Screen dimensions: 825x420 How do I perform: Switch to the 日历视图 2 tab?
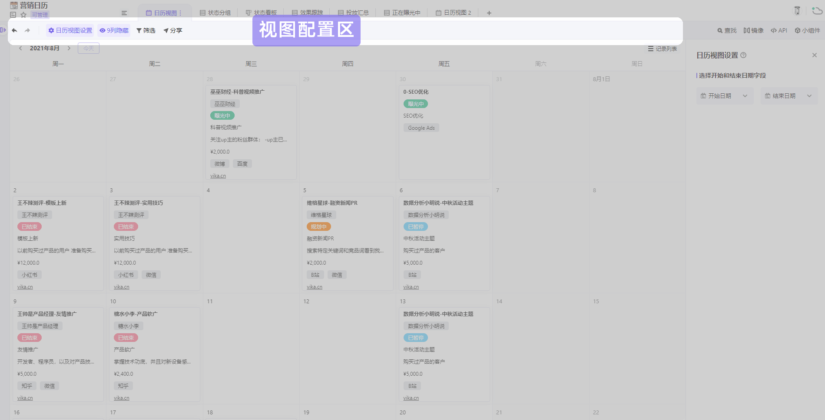click(453, 13)
